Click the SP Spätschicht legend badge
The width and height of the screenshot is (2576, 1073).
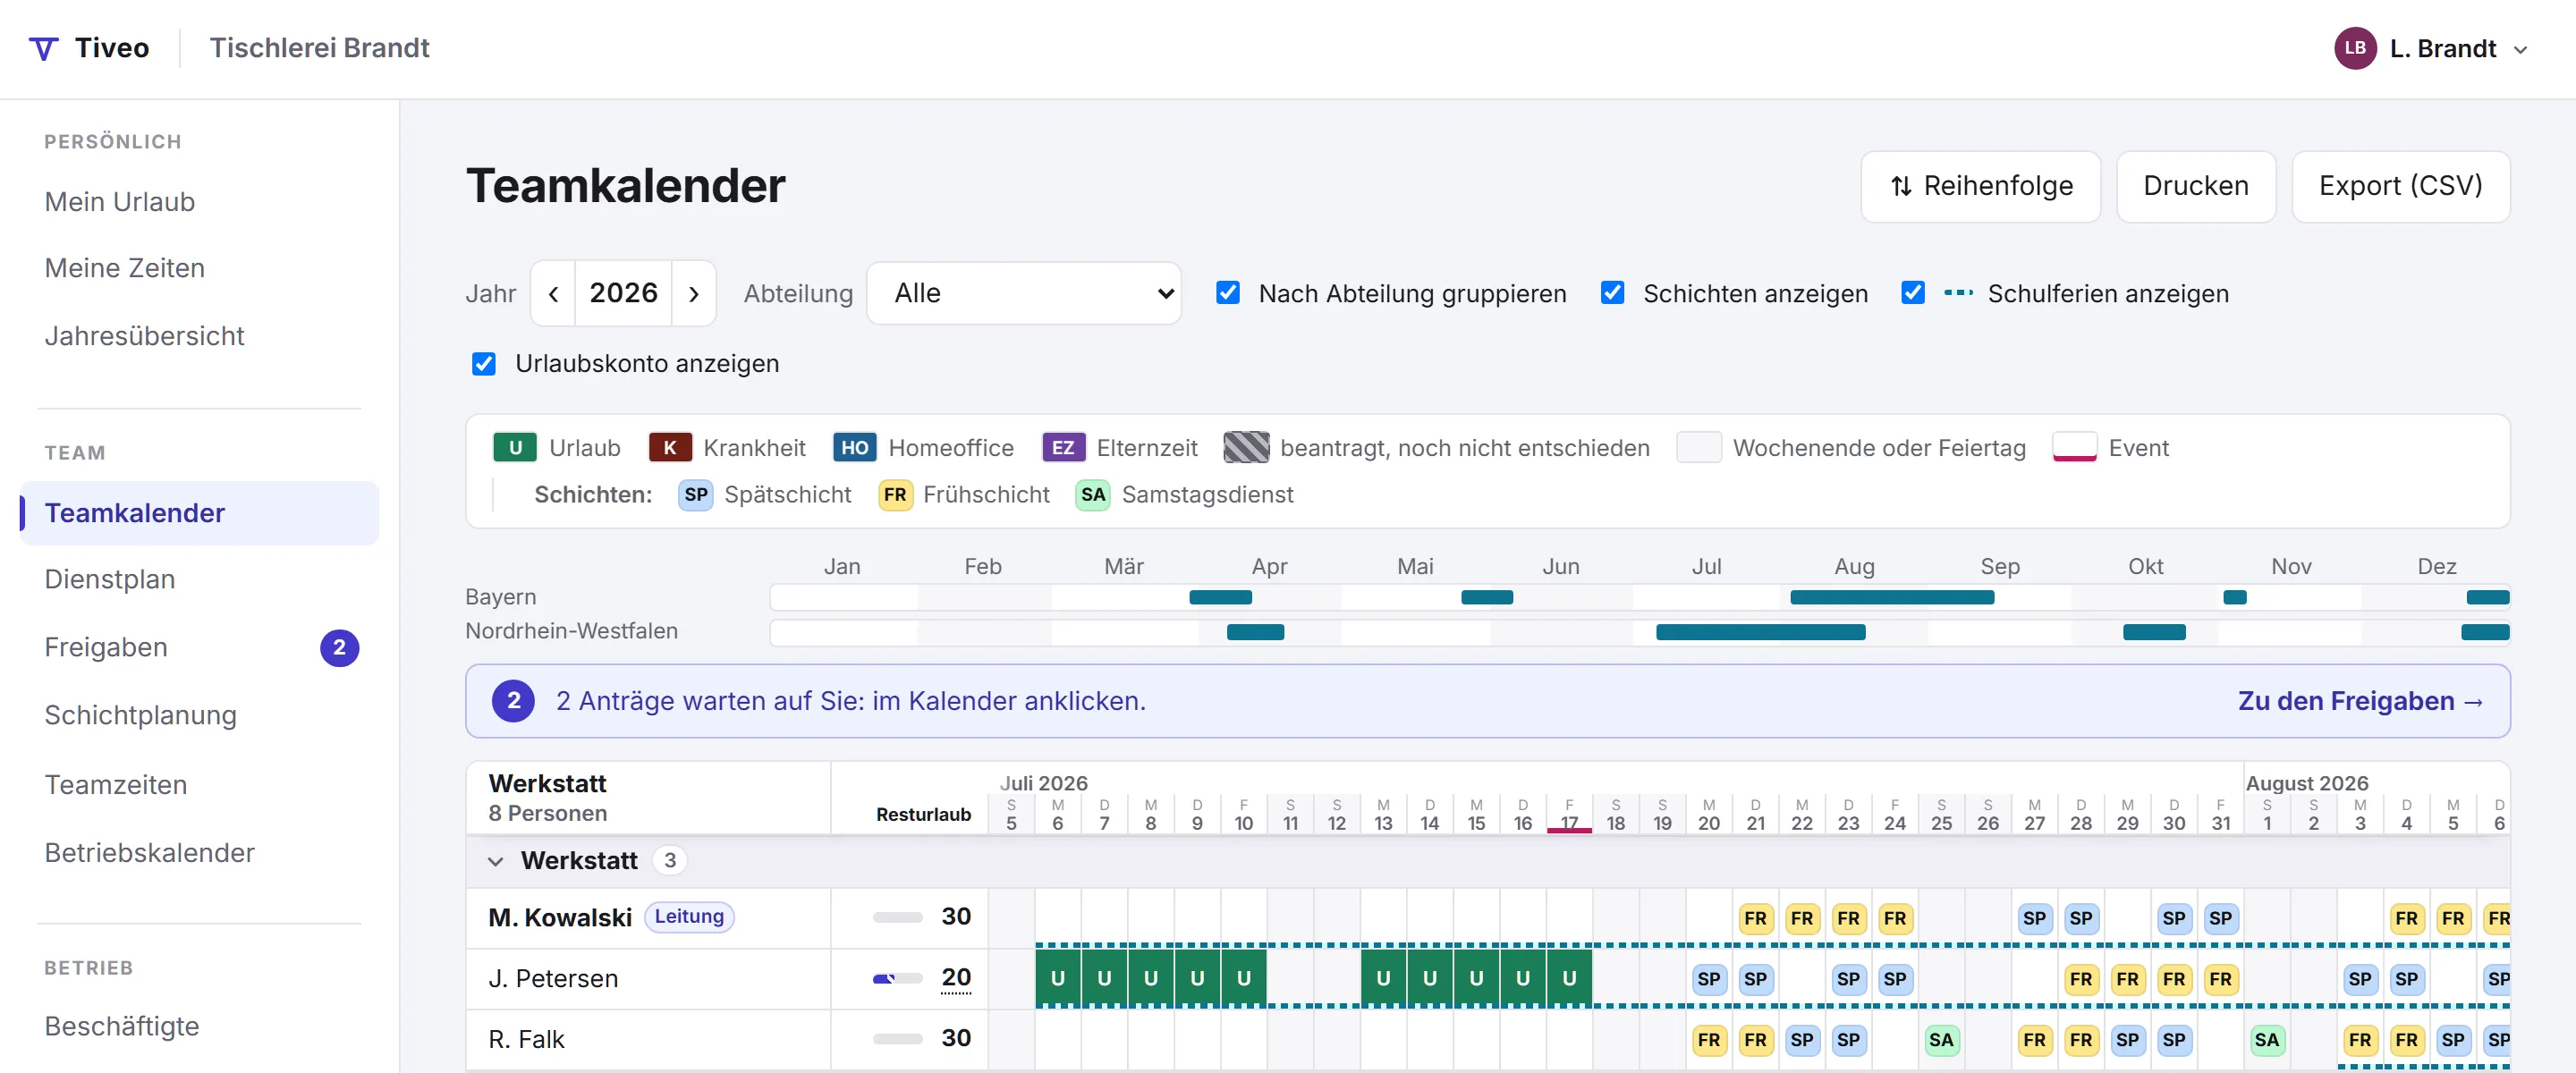pyautogui.click(x=696, y=494)
